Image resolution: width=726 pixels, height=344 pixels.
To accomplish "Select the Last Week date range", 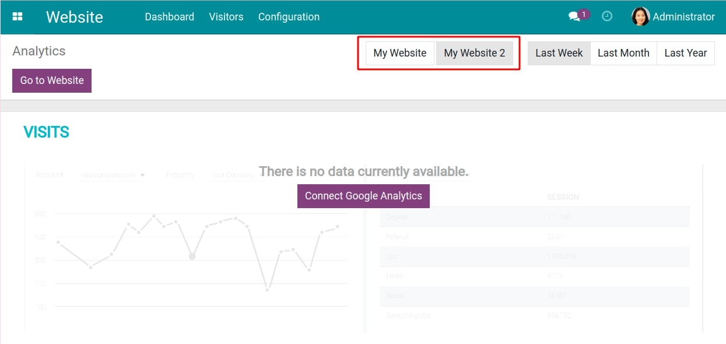I will coord(559,53).
